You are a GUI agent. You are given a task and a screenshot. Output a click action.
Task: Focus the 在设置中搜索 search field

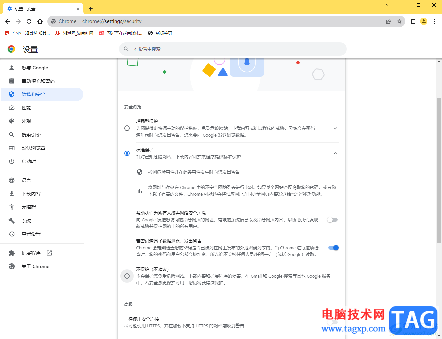(233, 49)
